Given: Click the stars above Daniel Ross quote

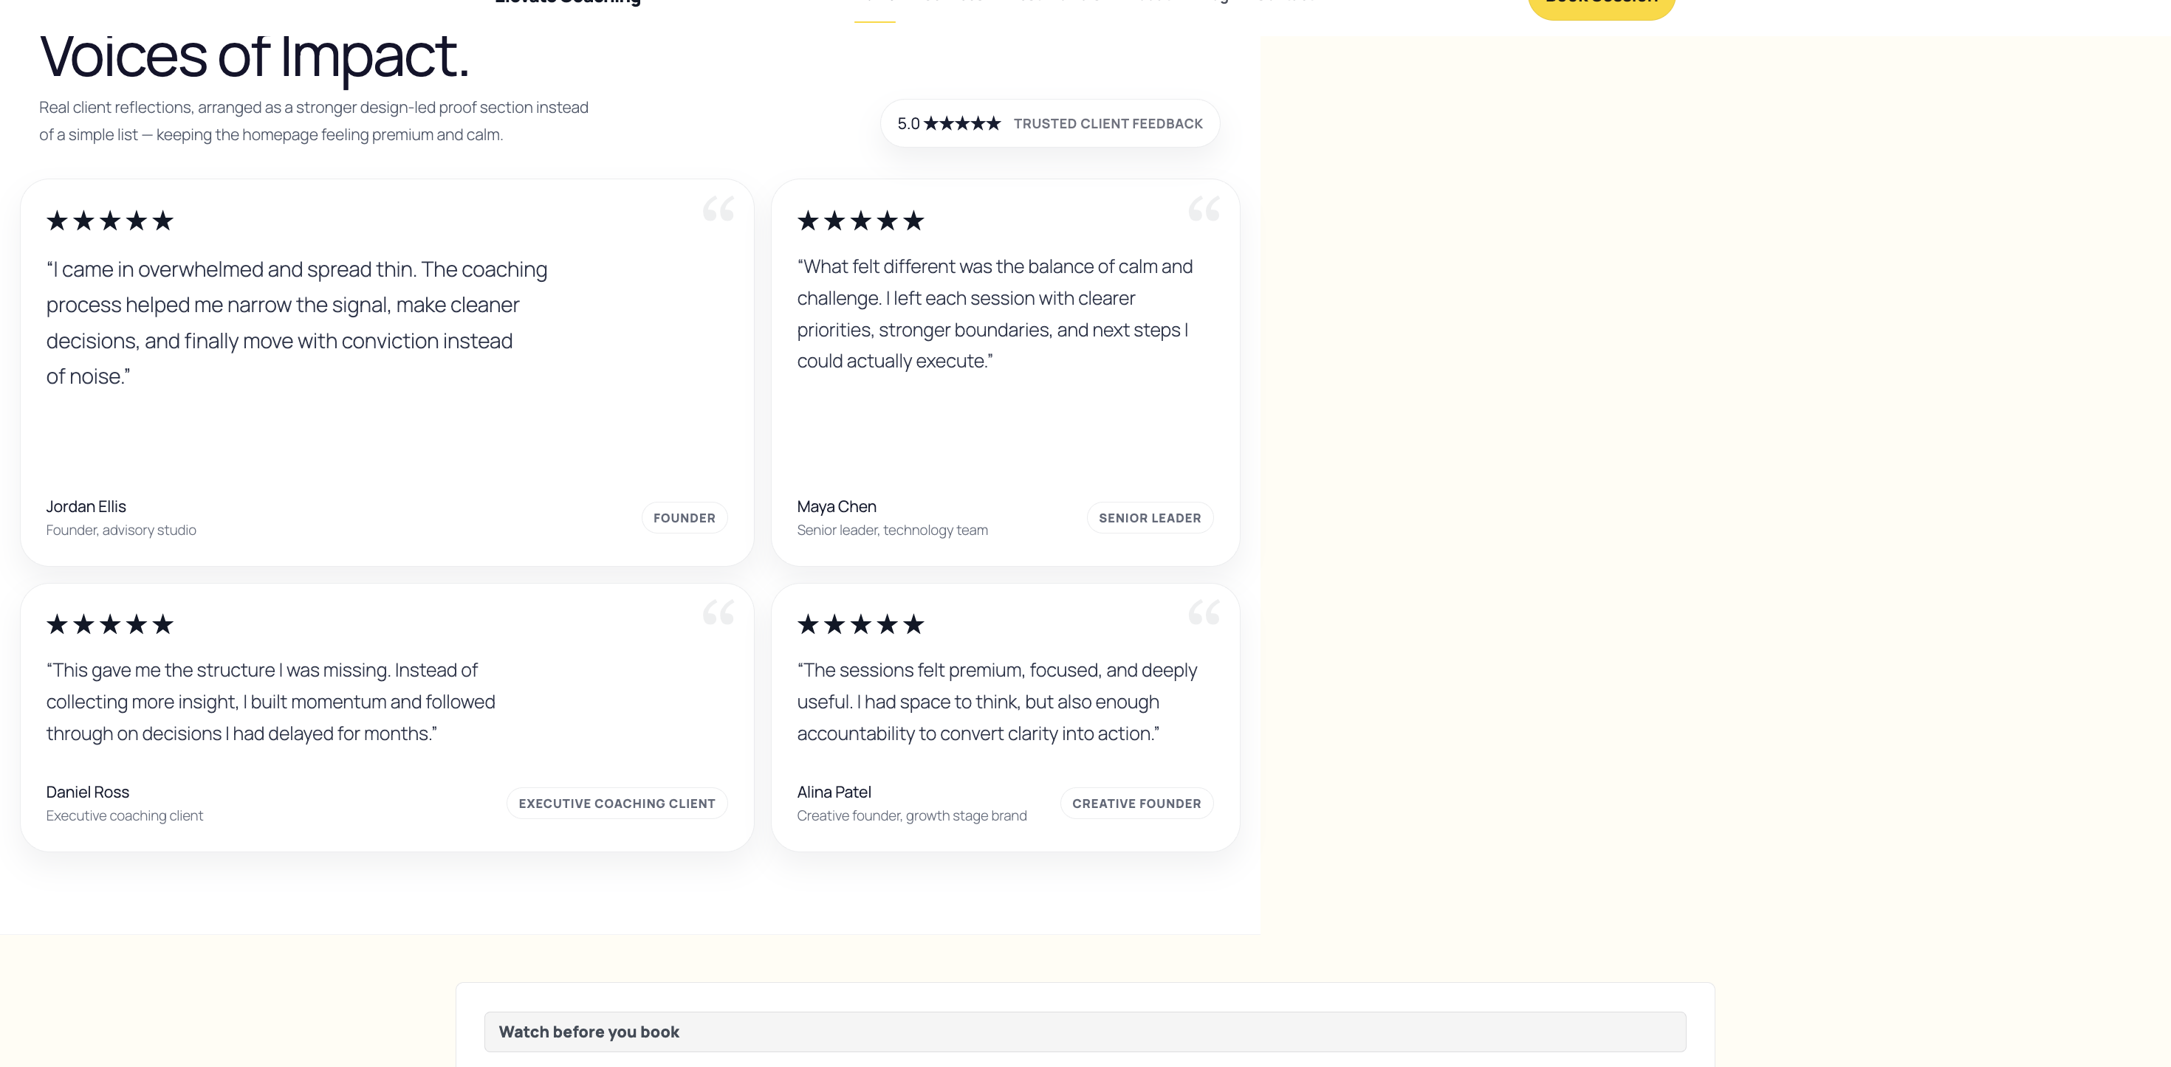Looking at the screenshot, I should coord(109,624).
